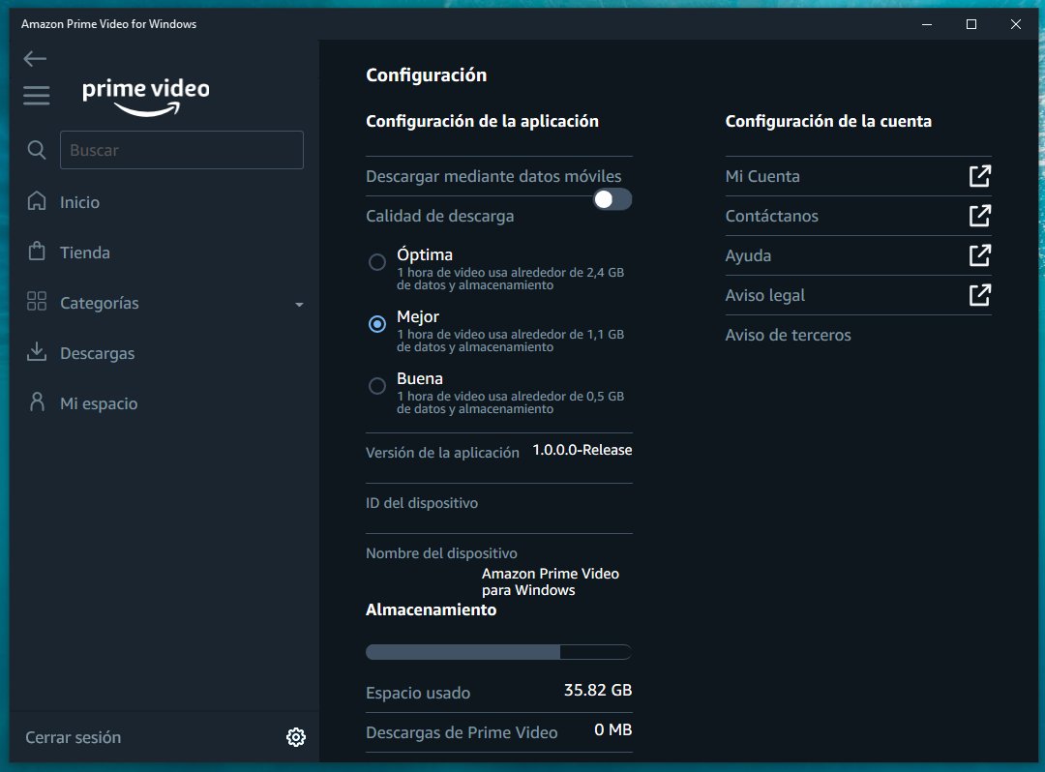Image resolution: width=1045 pixels, height=772 pixels.
Task: Open Tienda from the sidebar
Action: pos(85,252)
